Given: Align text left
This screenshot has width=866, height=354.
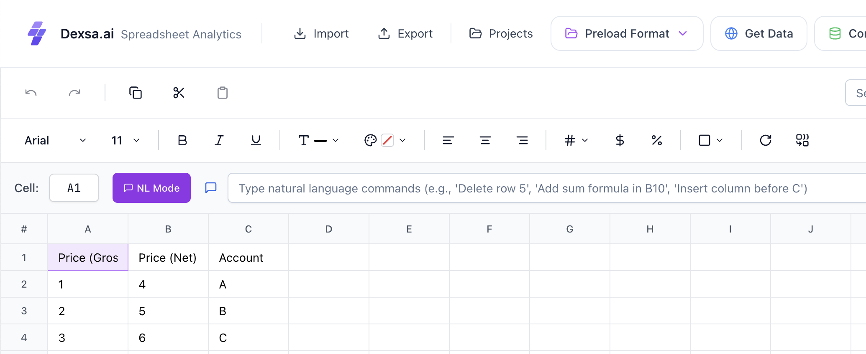Looking at the screenshot, I should (x=448, y=140).
